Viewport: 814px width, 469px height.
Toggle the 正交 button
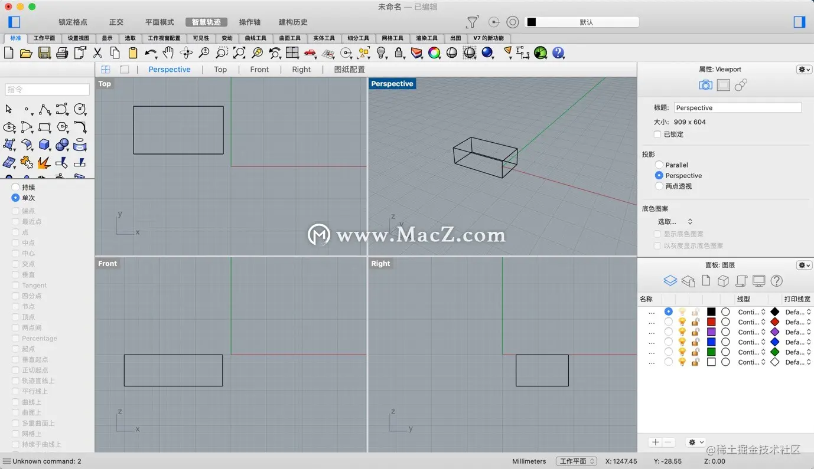(x=116, y=22)
